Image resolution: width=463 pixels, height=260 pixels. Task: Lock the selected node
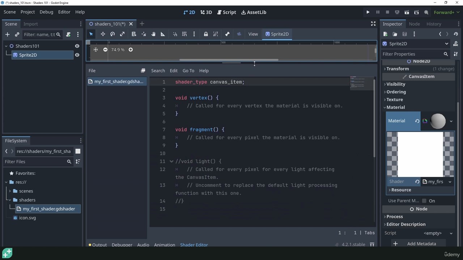click(x=206, y=34)
